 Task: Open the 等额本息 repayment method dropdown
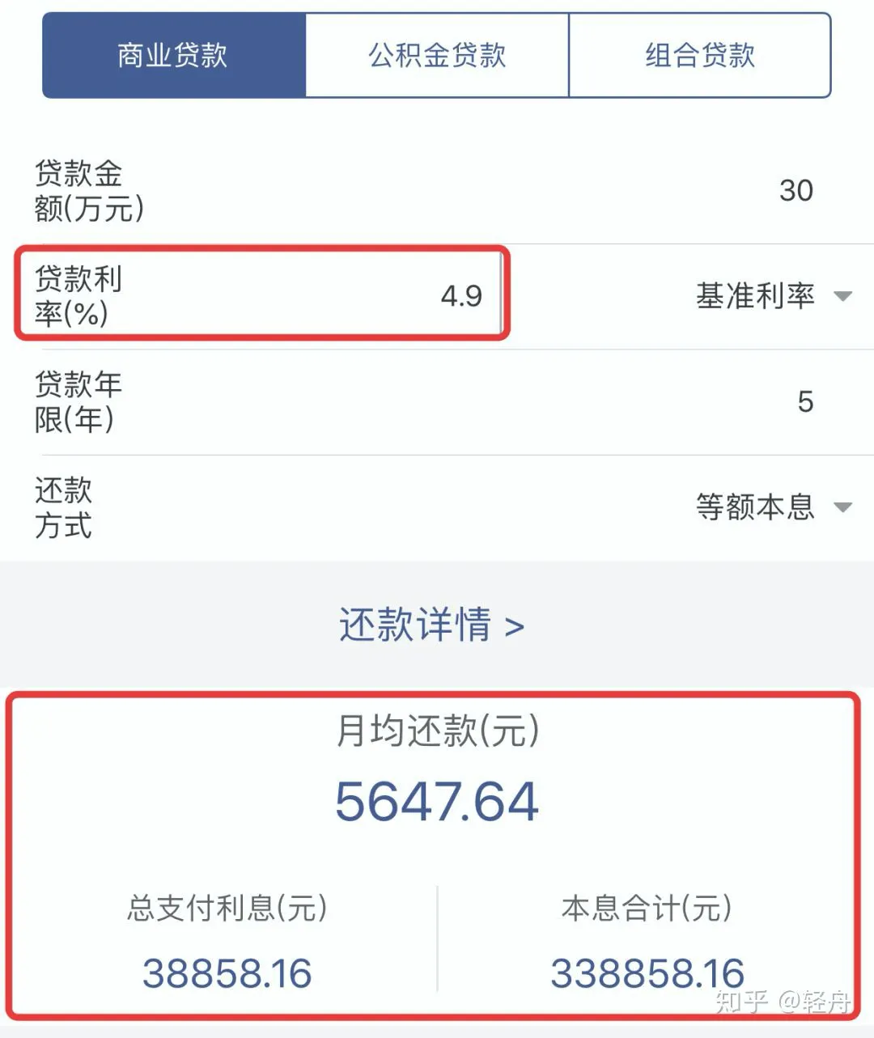[x=755, y=507]
